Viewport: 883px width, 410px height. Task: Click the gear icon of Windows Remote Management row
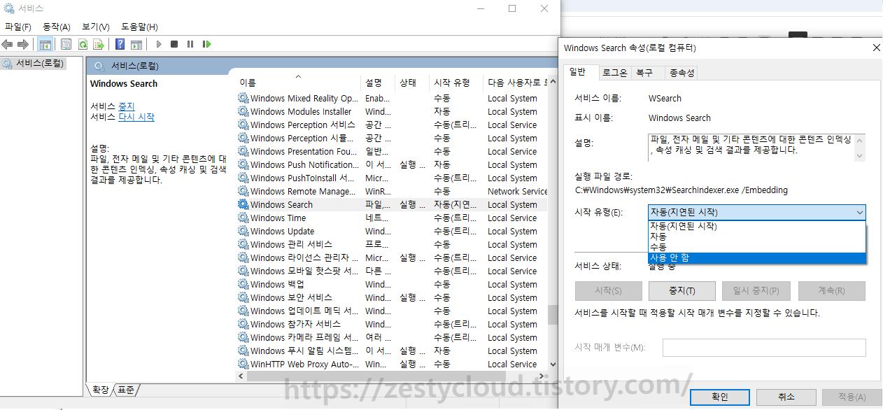[x=243, y=191]
